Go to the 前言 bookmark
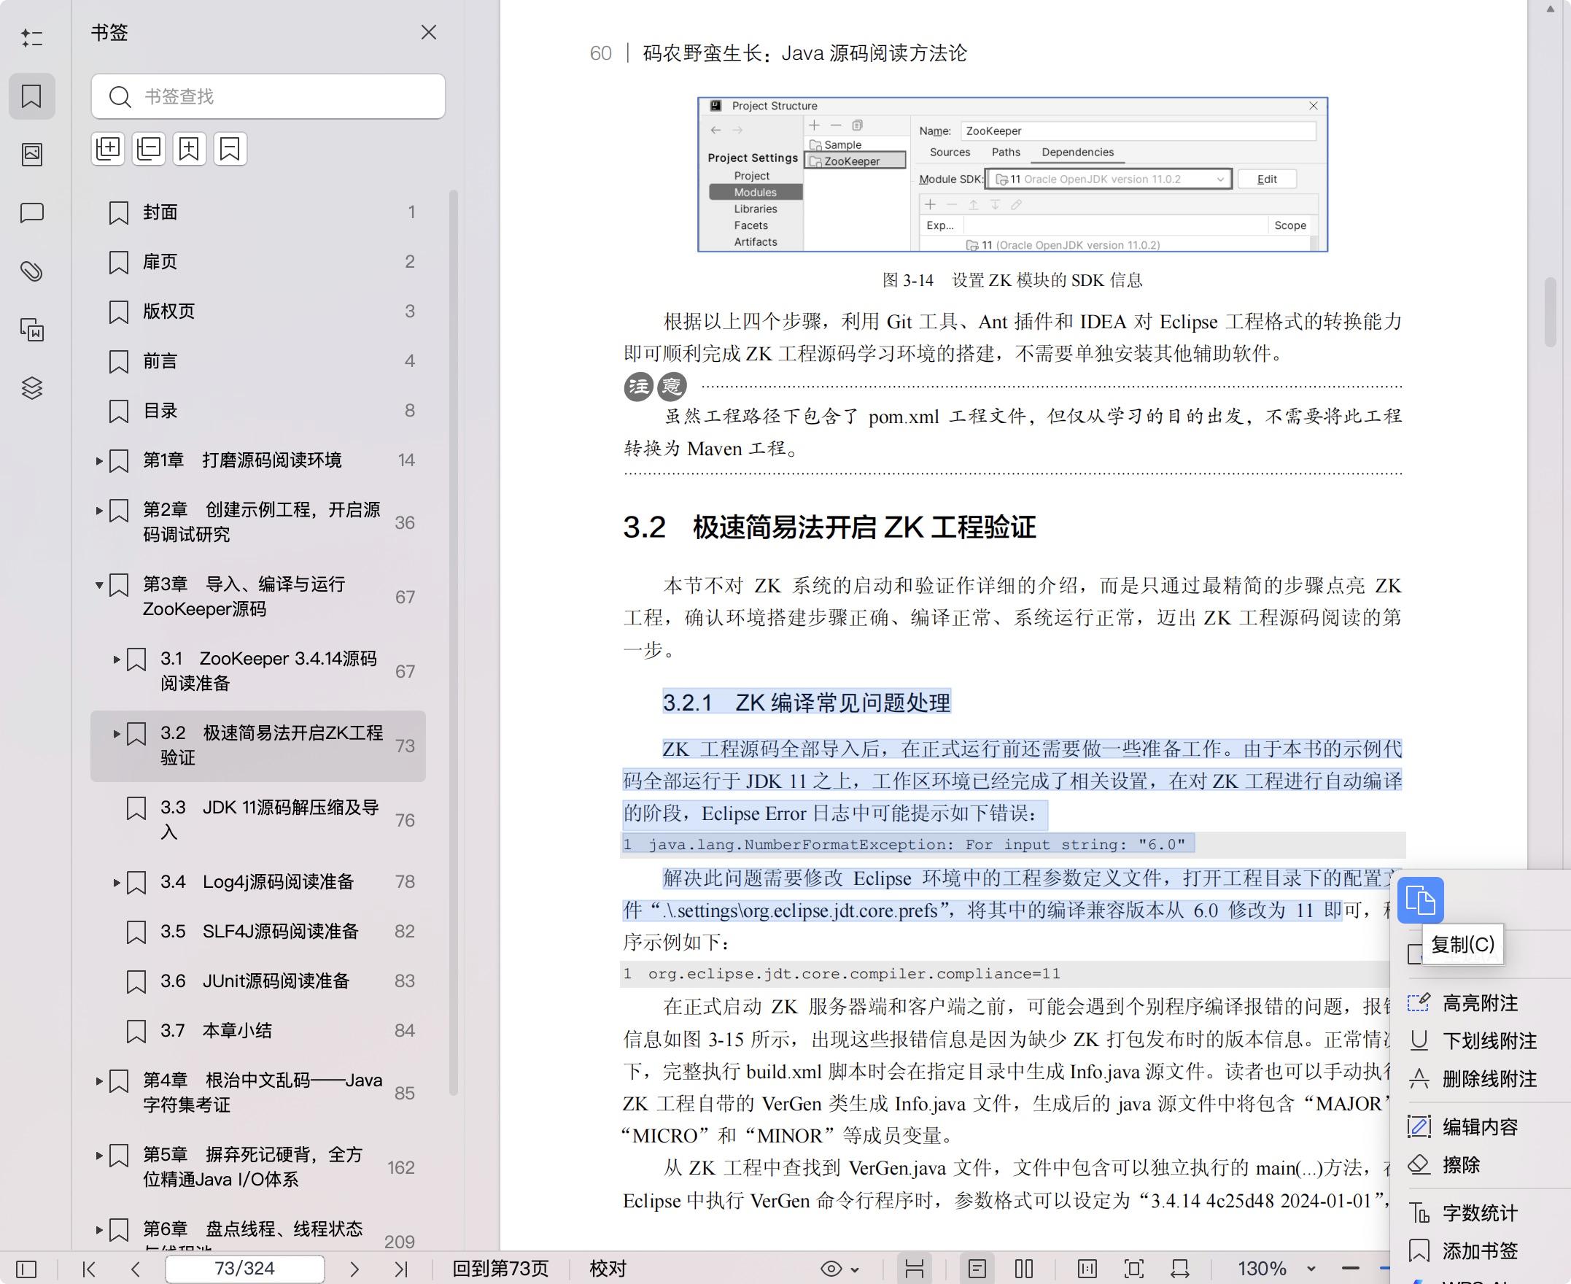 (258, 361)
